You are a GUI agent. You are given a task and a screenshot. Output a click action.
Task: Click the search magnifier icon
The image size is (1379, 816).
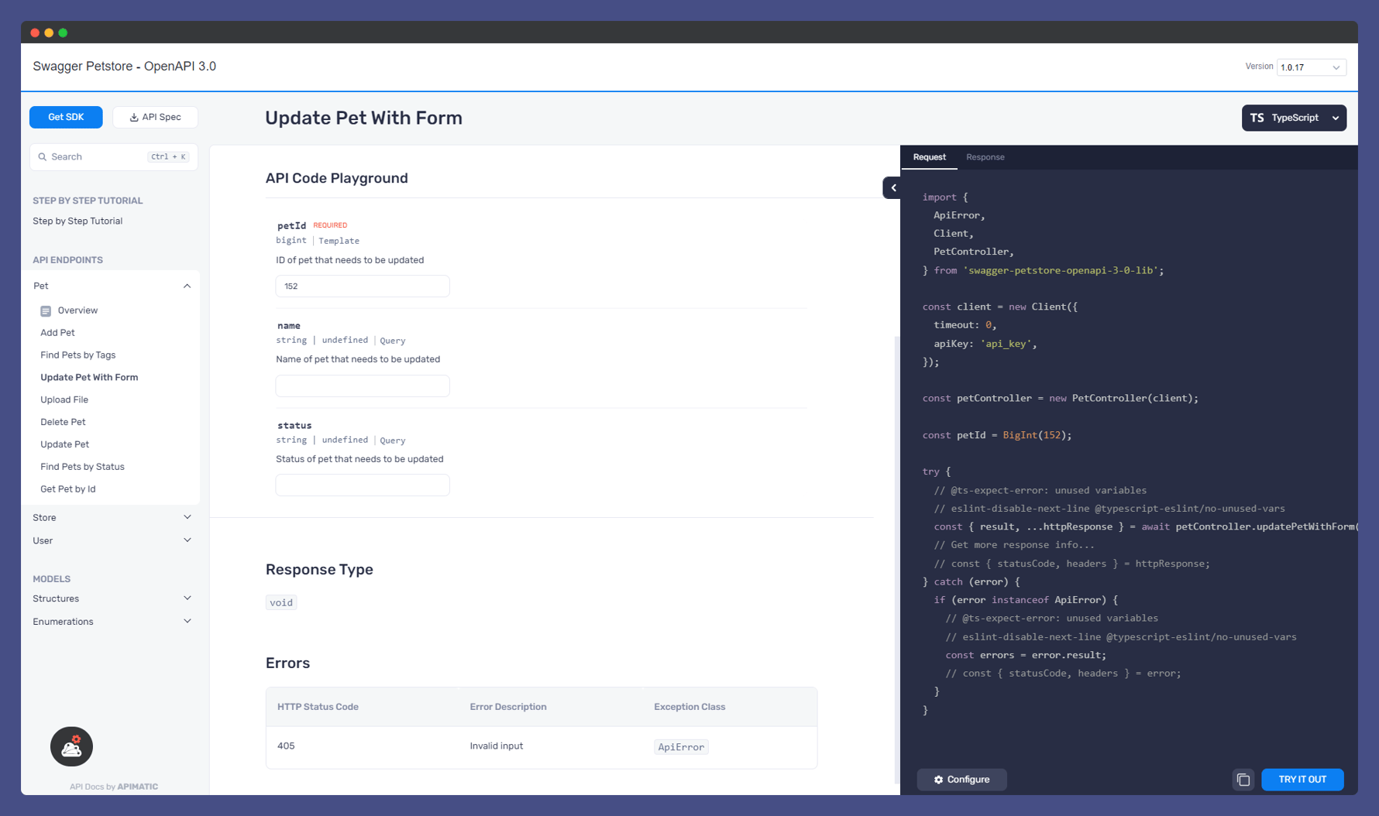click(x=43, y=156)
